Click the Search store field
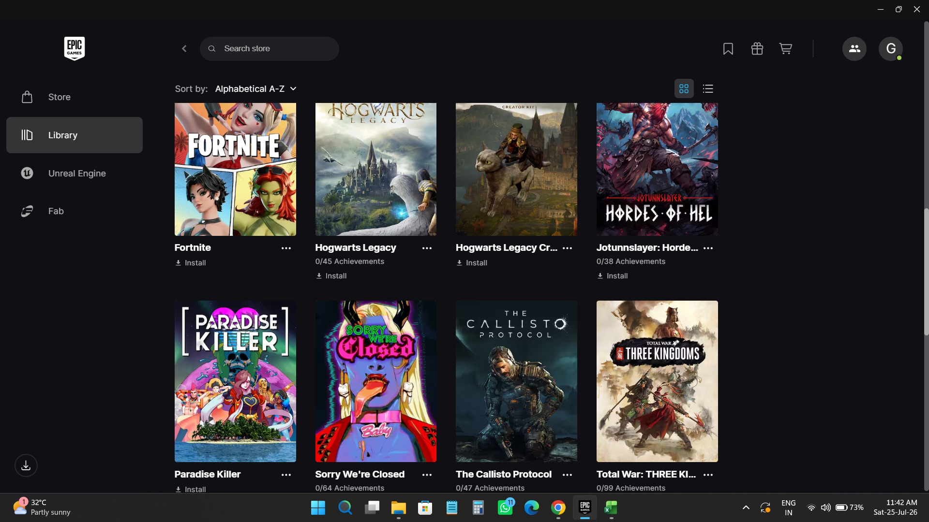This screenshot has height=522, width=929. [x=270, y=49]
